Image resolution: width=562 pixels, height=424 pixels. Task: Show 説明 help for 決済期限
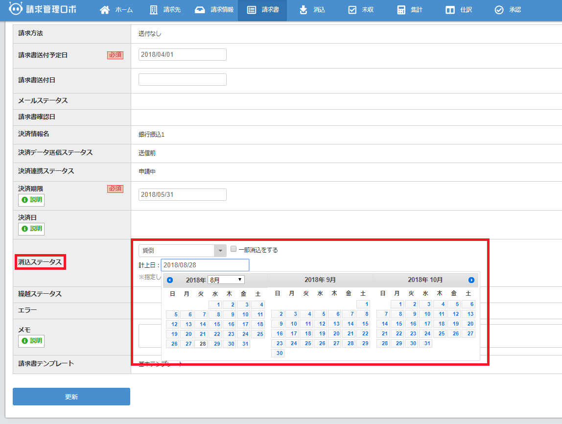pos(31,200)
